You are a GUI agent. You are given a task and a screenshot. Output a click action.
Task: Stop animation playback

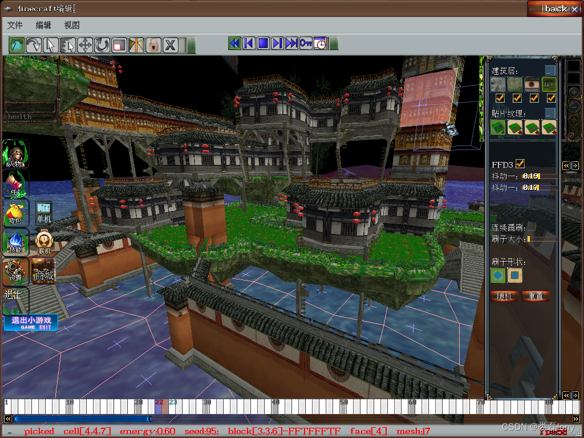coord(263,43)
